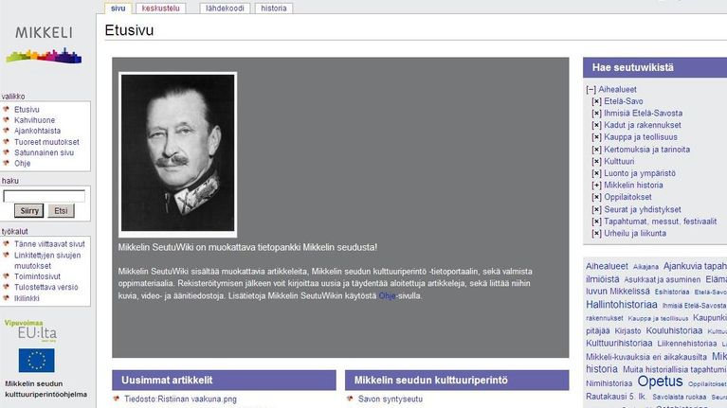This screenshot has width=727, height=408.
Task: Click the Siirry button
Action: point(28,211)
